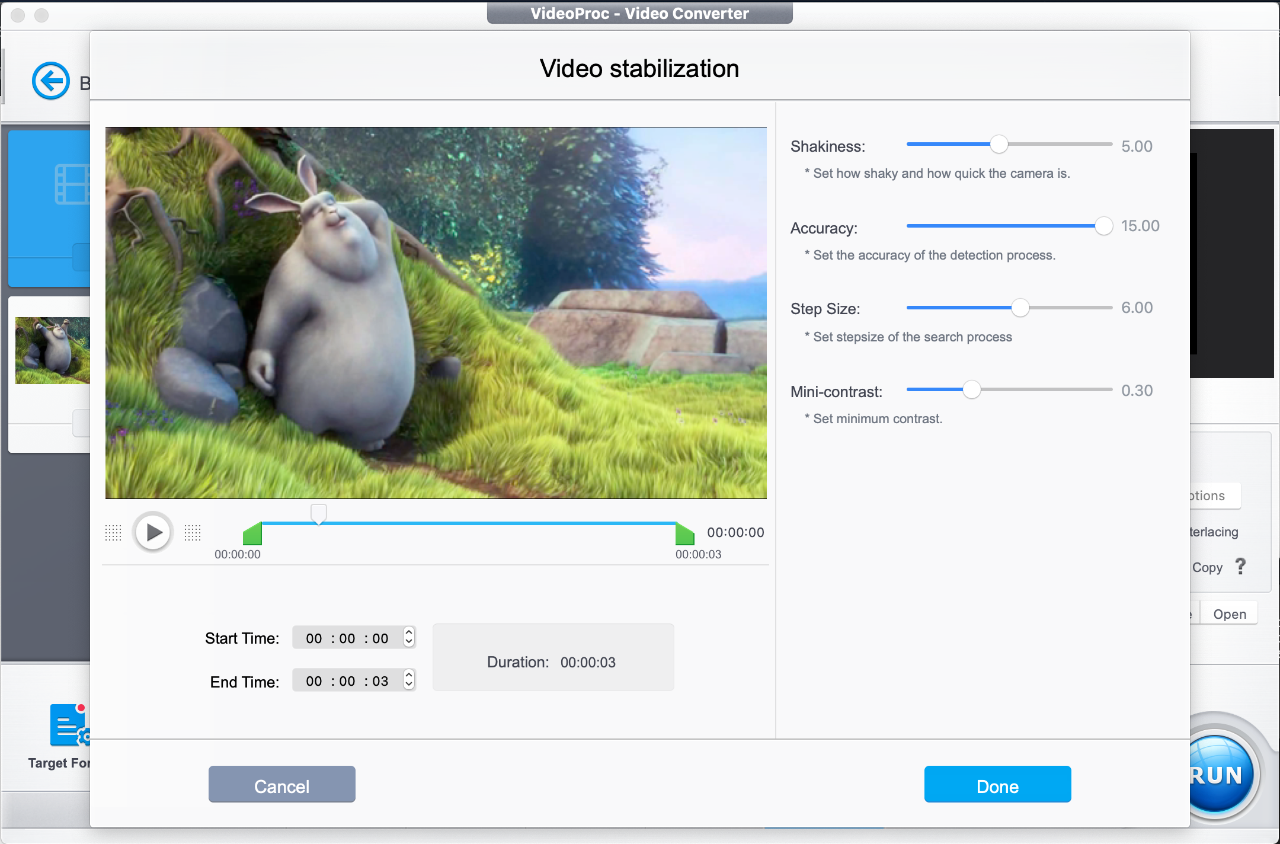Cancel the video stabilization dialog

pyautogui.click(x=282, y=785)
